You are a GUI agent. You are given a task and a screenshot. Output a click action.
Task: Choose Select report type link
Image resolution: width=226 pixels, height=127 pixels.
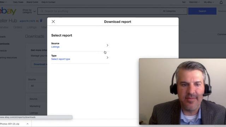[x=60, y=59]
